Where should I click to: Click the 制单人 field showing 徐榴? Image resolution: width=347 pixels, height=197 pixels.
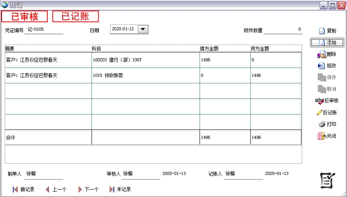coord(44,174)
